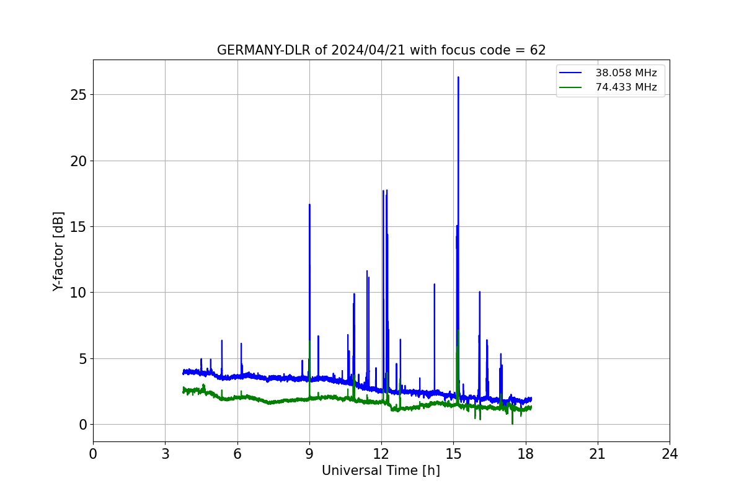
Task: Click x-axis tick label 18
Action: [x=526, y=454]
